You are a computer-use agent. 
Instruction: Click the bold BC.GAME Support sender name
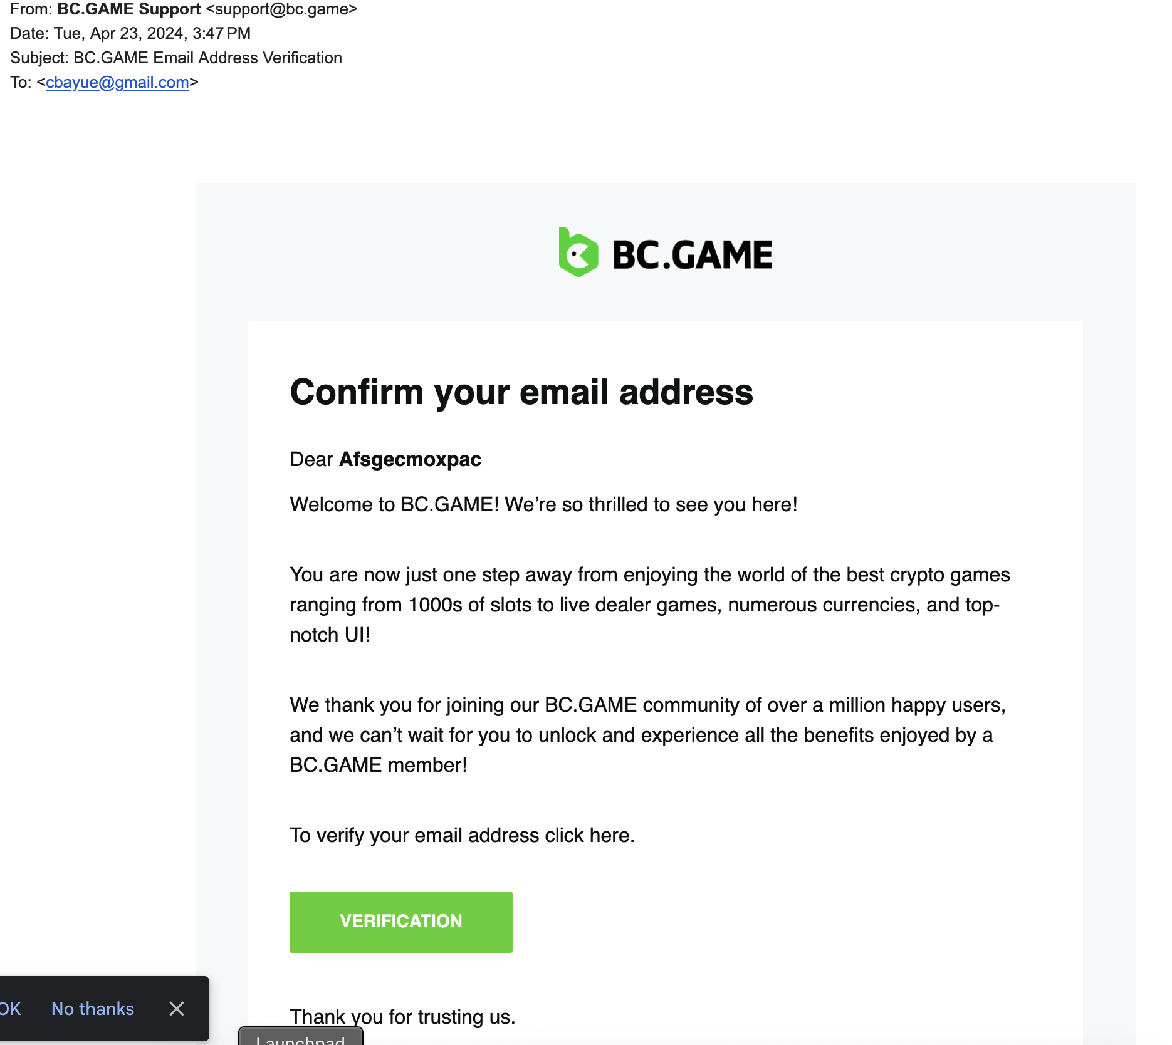click(129, 9)
